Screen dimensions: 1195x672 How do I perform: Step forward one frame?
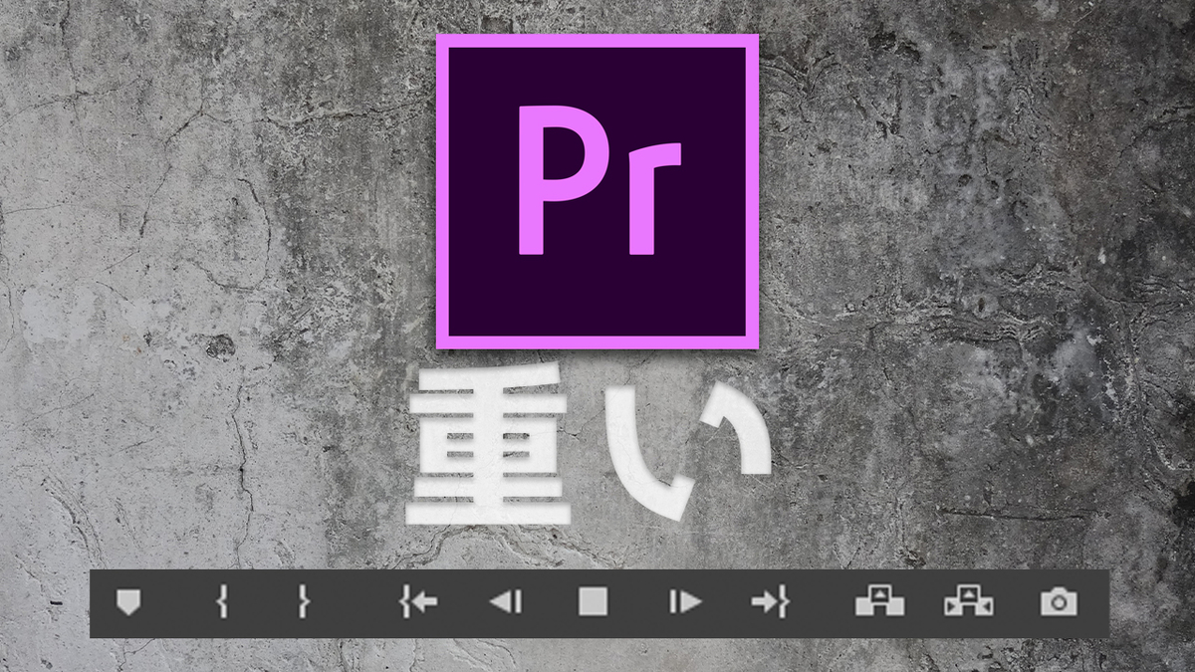click(x=685, y=601)
